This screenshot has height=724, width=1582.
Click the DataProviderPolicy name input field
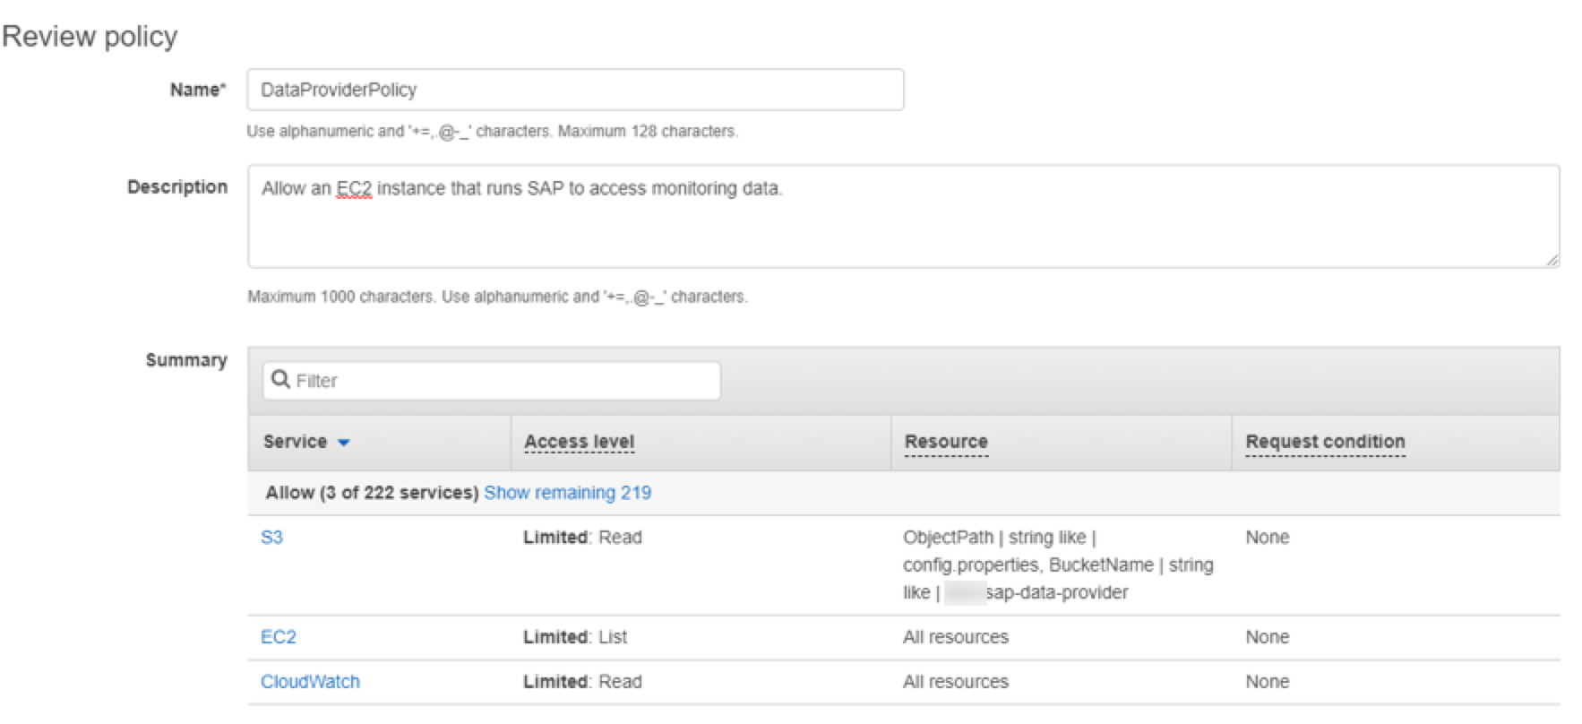tap(574, 90)
